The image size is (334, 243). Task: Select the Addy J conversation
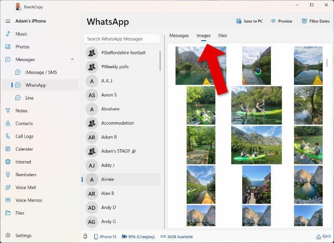(121, 165)
